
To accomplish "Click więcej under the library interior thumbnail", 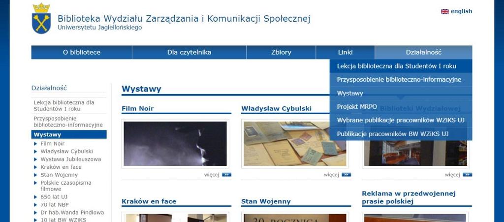I will (x=453, y=175).
